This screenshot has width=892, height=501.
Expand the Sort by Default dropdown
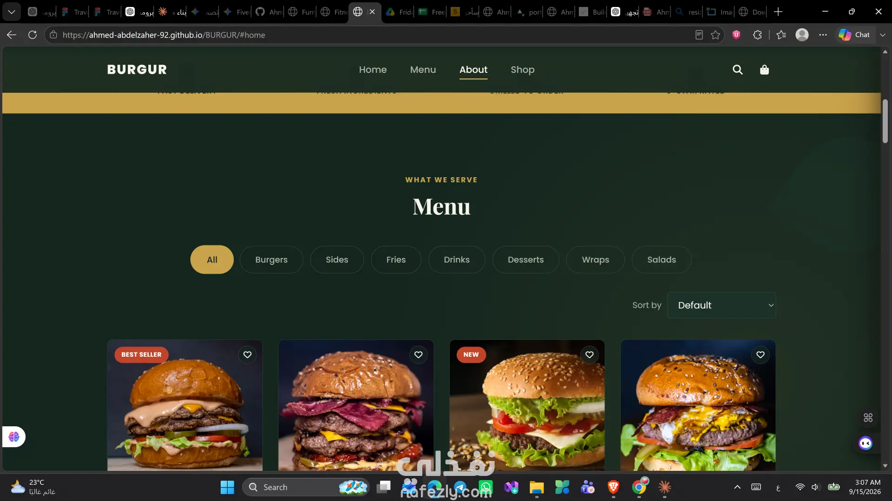[721, 305]
